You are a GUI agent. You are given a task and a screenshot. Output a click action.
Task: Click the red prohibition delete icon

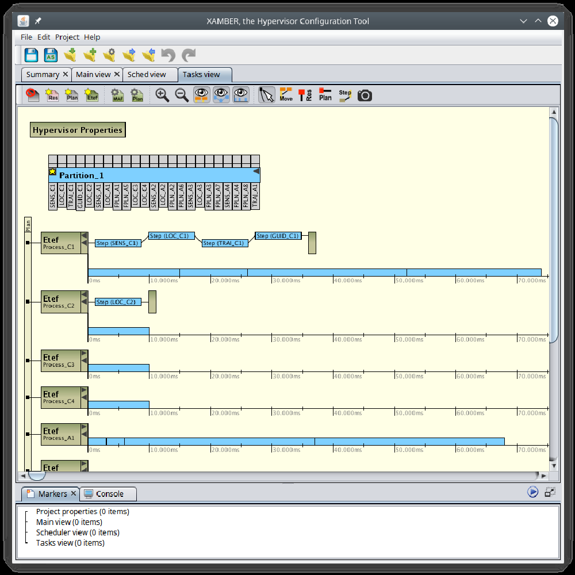(32, 95)
